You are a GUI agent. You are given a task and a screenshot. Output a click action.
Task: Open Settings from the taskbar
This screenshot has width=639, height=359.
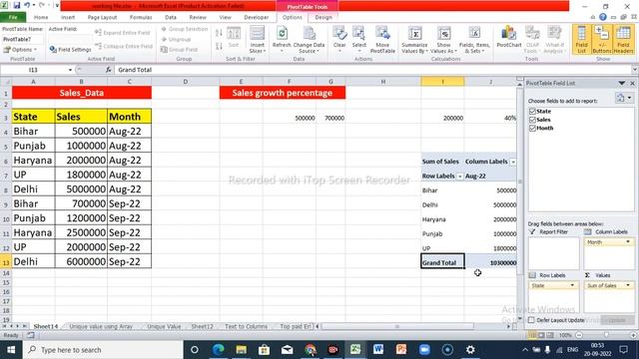(470, 350)
